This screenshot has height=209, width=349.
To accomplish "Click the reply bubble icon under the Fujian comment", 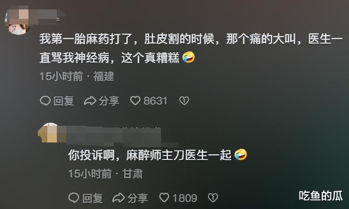I will 45,101.
